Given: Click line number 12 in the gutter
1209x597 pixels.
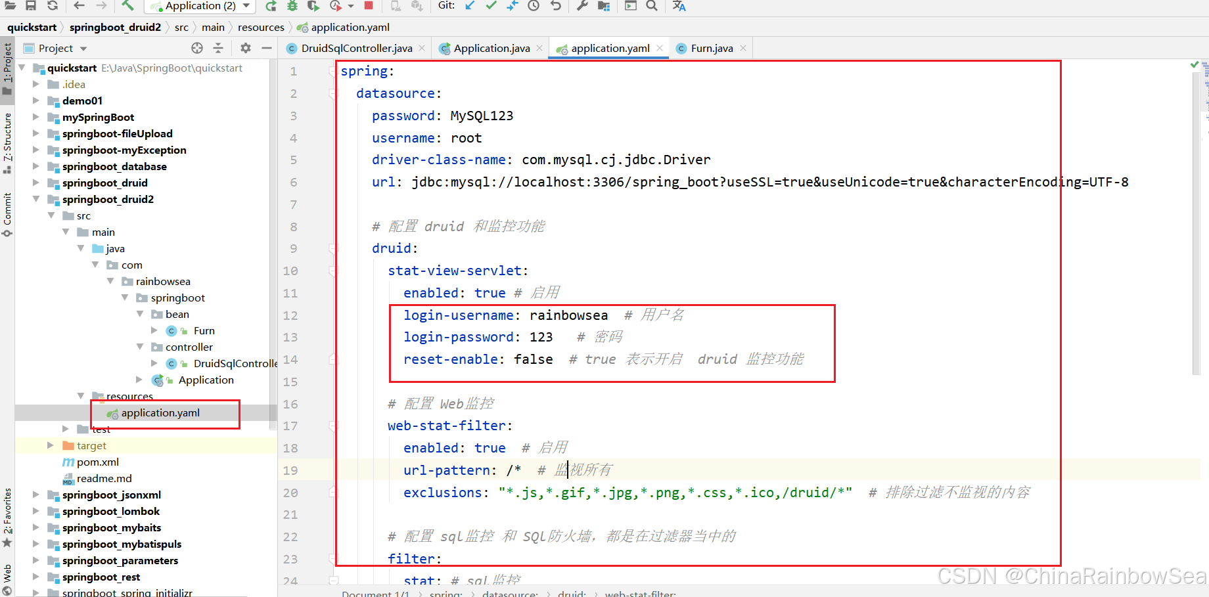Looking at the screenshot, I should click(x=290, y=315).
